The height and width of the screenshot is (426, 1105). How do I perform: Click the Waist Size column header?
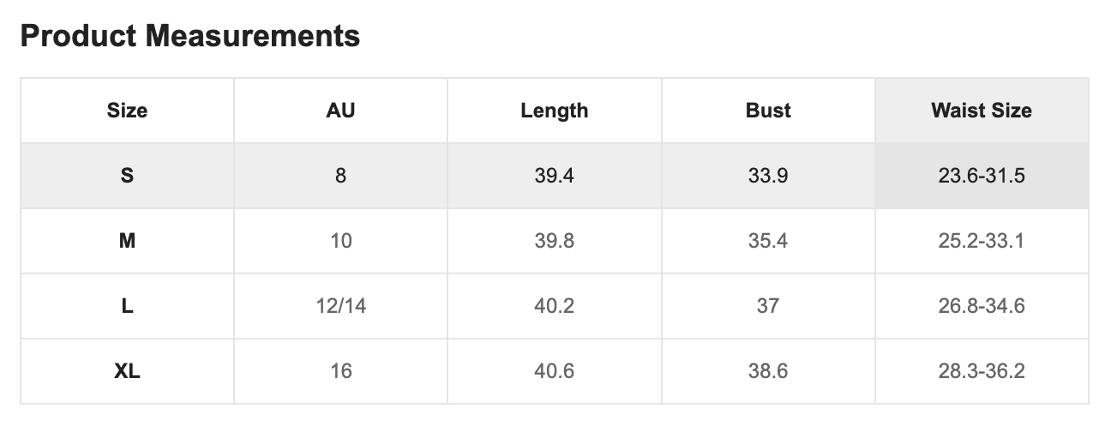click(982, 111)
